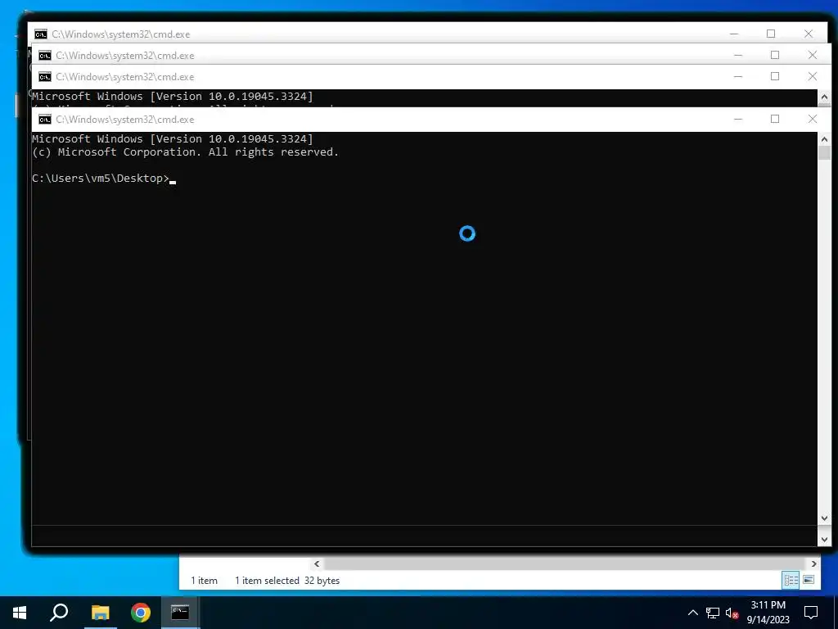Screen dimensions: 838x629
Task: Launch Google Chrome from the taskbar
Action: (x=141, y=613)
